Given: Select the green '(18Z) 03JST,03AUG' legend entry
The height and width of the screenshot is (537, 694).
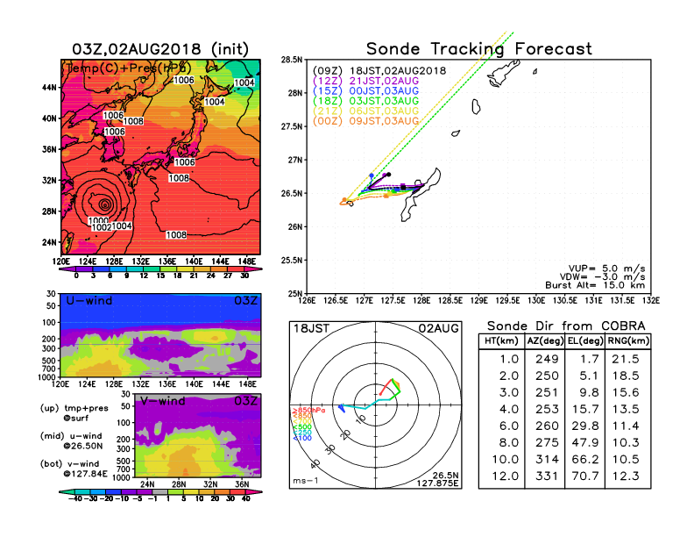Looking at the screenshot, I should [365, 101].
